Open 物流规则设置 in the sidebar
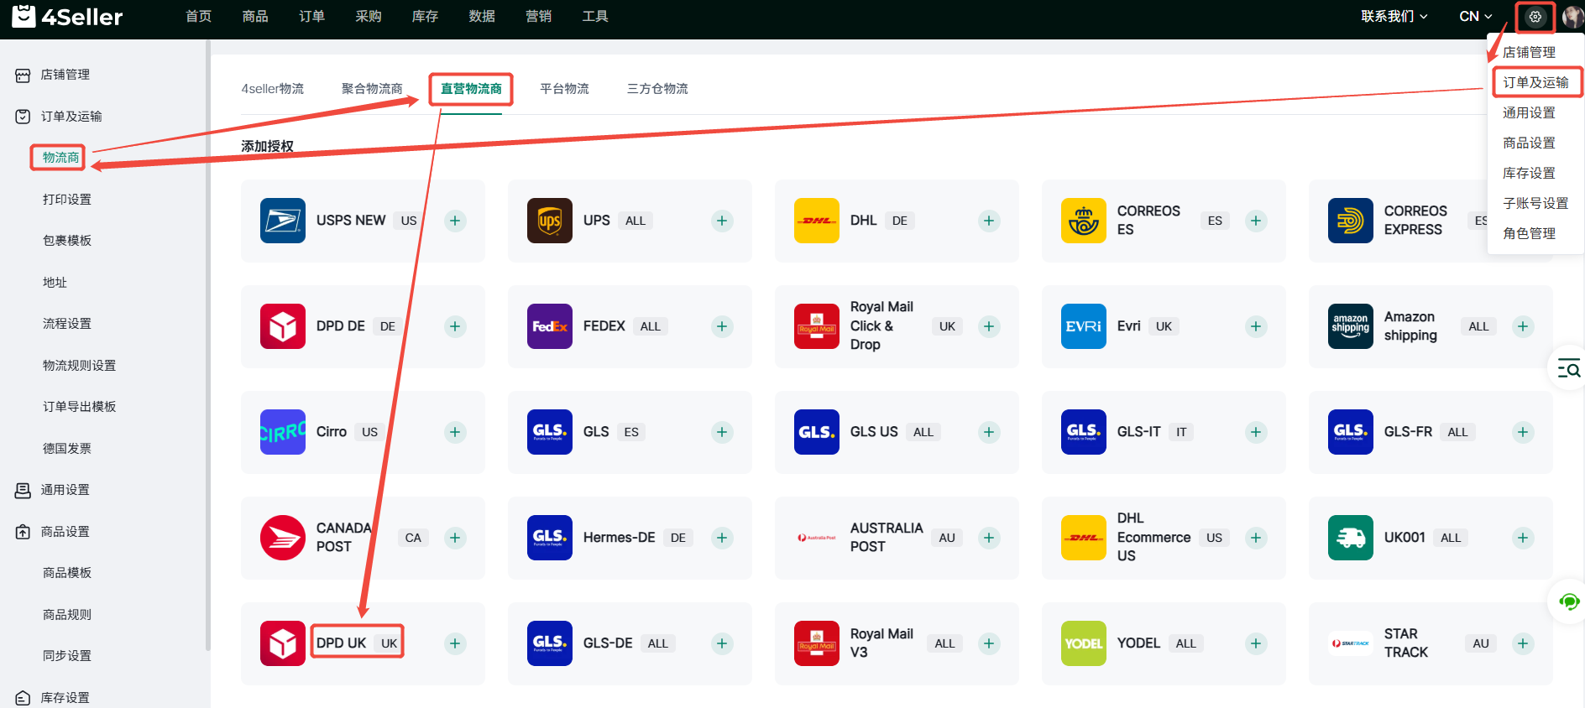The image size is (1585, 708). tap(80, 366)
